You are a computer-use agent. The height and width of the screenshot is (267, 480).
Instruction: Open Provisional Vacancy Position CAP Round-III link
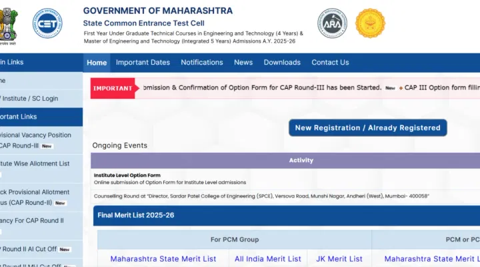point(35,140)
